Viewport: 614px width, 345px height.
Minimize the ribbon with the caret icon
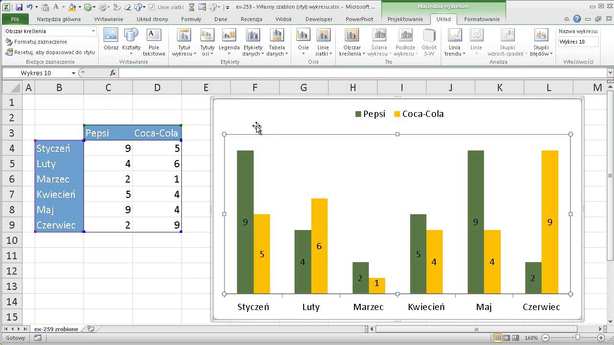click(567, 19)
